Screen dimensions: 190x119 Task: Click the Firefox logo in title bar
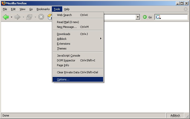[x=4, y=3]
